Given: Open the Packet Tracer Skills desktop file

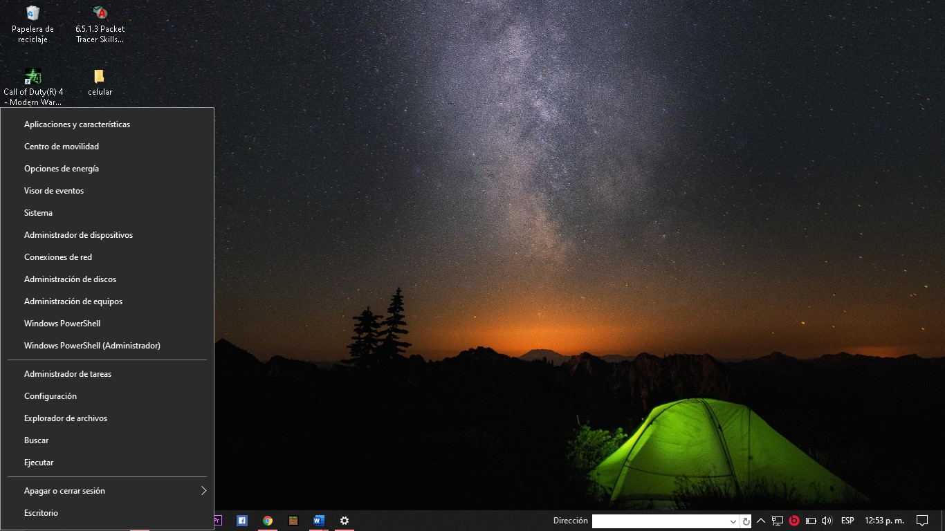Looking at the screenshot, I should click(100, 13).
